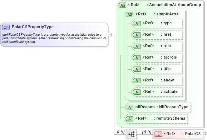The height and width of the screenshot is (140, 207).
Task: Click the AG icon of AssociationAttributeGroup
Action: (123, 5)
